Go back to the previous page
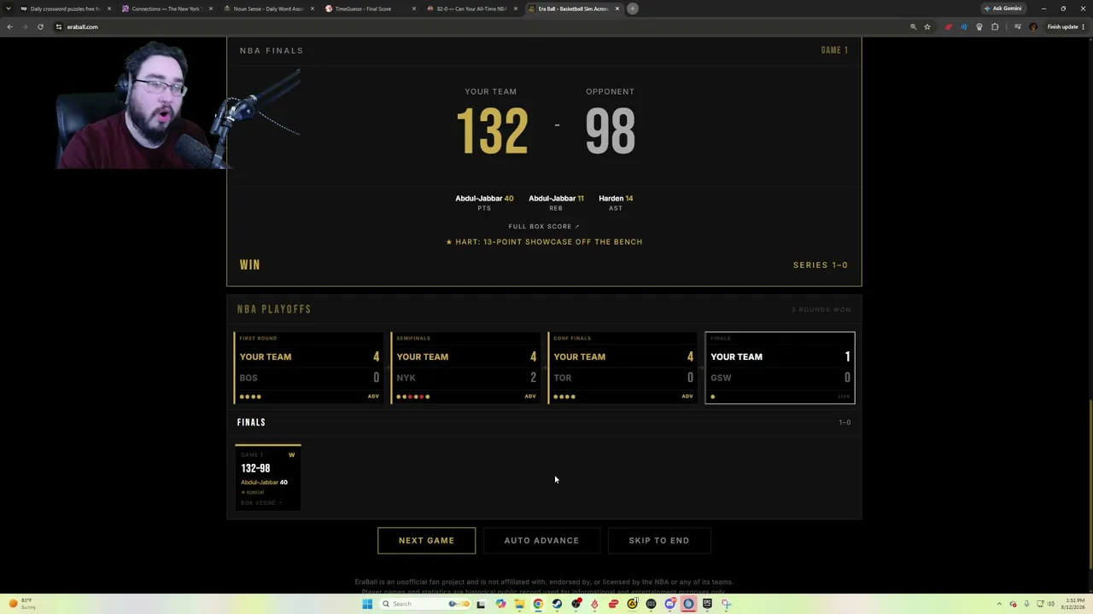Viewport: 1093px width, 614px height. coord(9,26)
